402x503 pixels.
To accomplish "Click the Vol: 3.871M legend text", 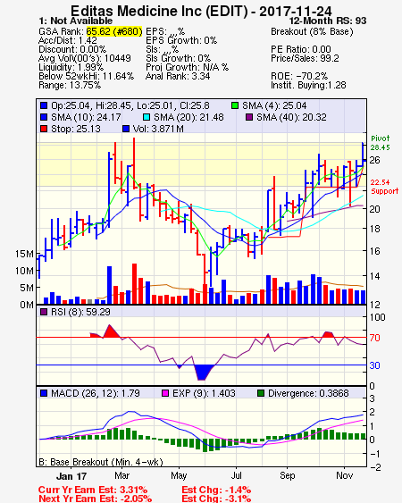I will point(158,129).
